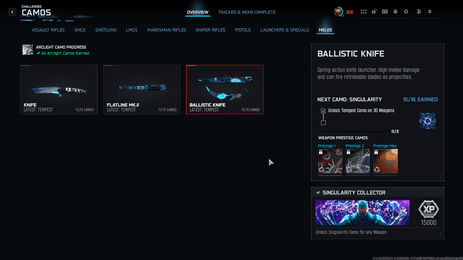
Task: Switch to the Assault Rifles tab
Action: pyautogui.click(x=48, y=30)
